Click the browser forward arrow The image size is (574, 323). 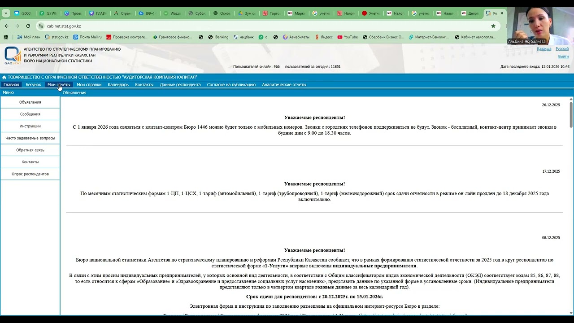(x=17, y=26)
